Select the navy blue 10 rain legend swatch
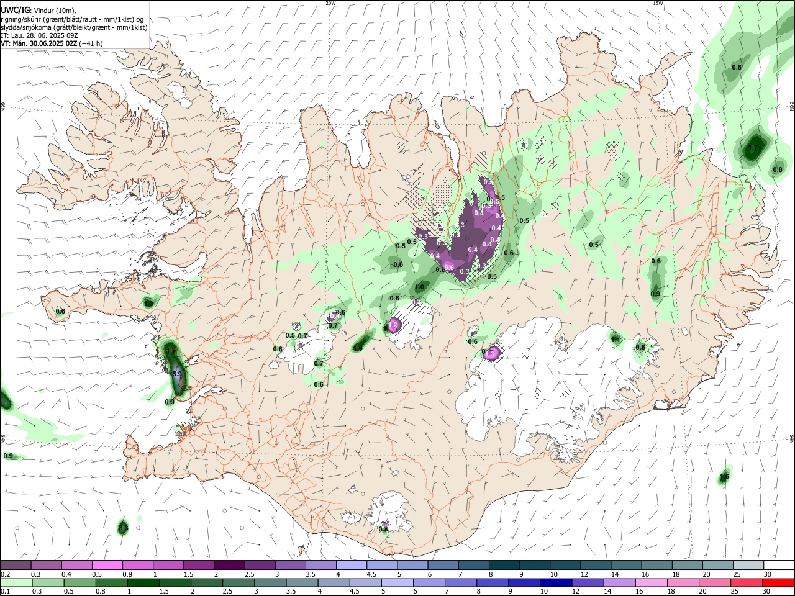The image size is (795, 596). [x=555, y=582]
